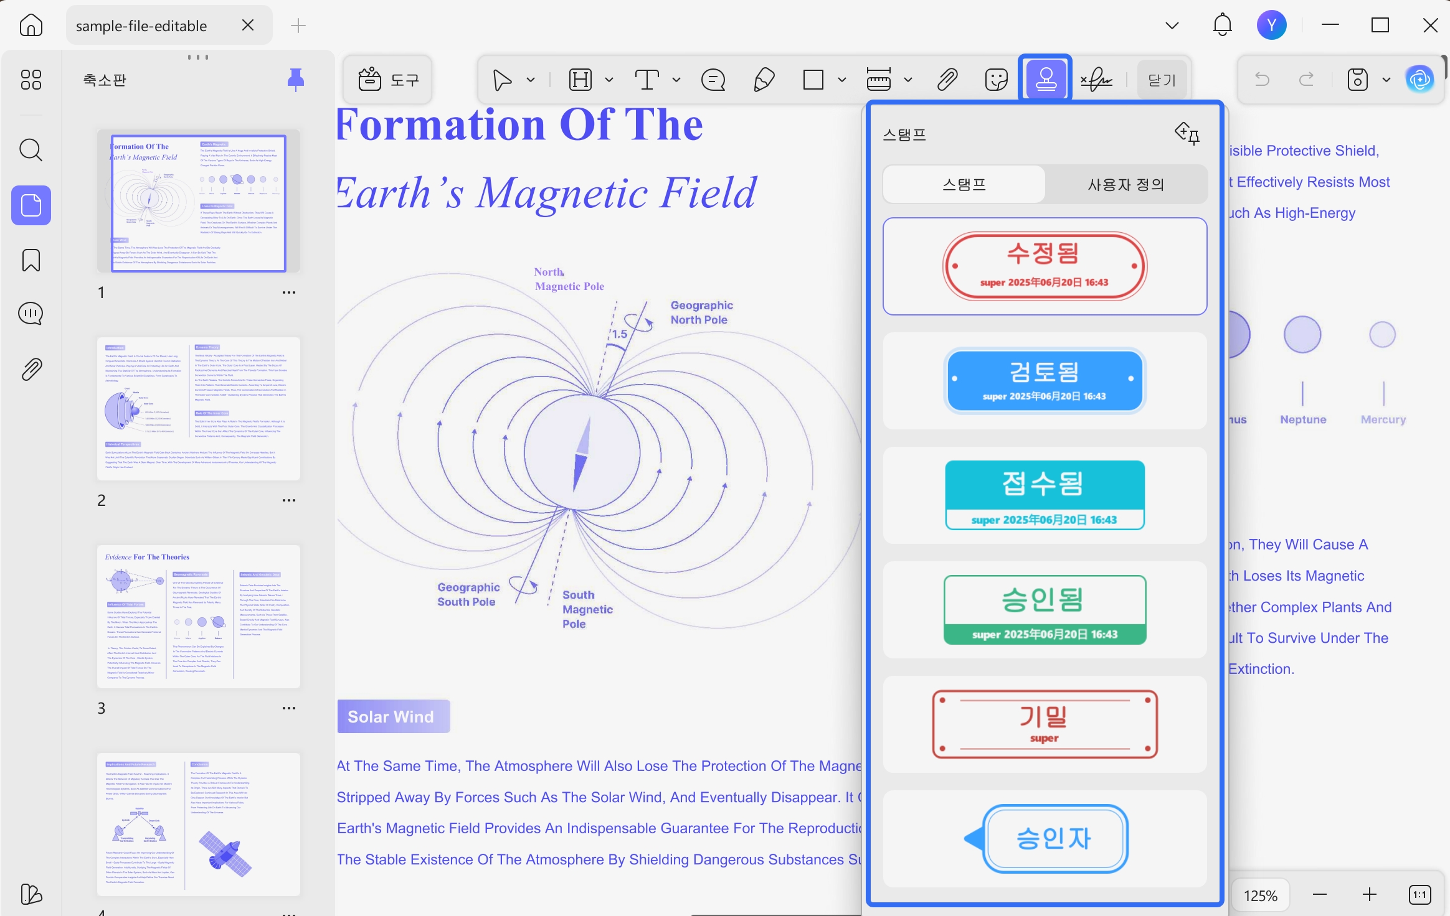Open the bookmarks panel in sidebar
The height and width of the screenshot is (916, 1450).
click(x=31, y=260)
